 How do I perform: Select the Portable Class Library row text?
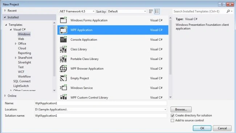(85, 59)
